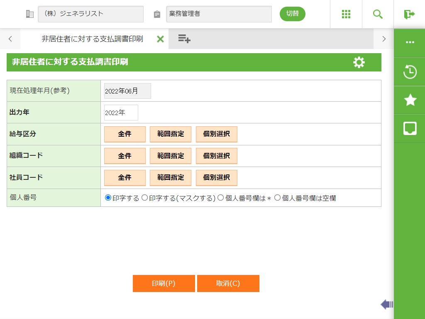The image size is (425, 319).
Task: Close the current tab with green X
Action: click(x=160, y=39)
